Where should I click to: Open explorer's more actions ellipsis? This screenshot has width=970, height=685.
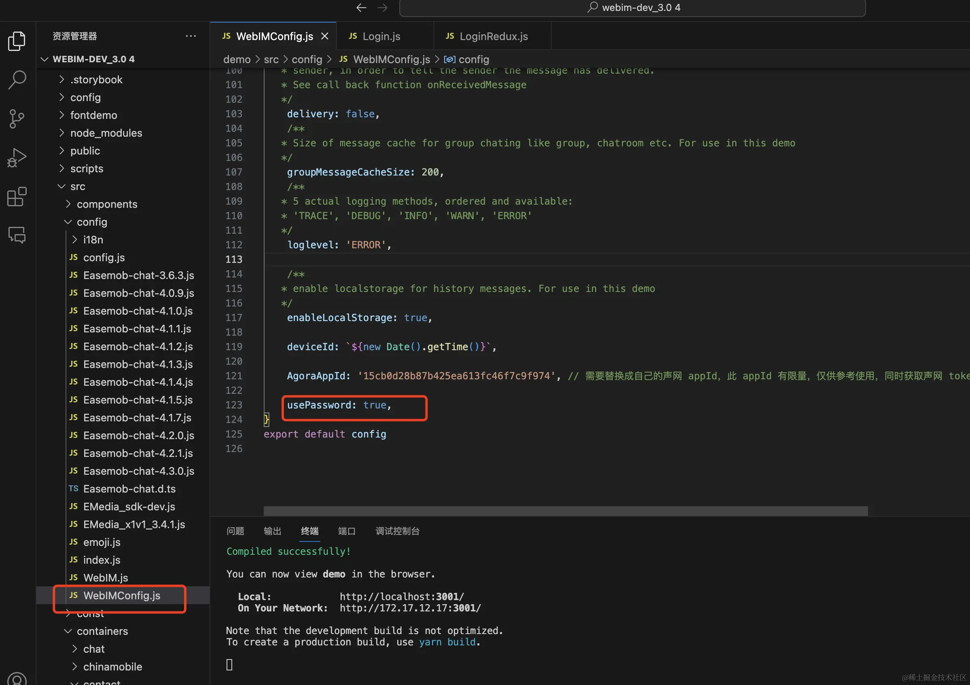[x=191, y=36]
